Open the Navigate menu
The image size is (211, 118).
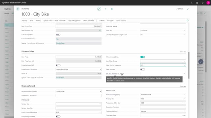(x=110, y=21)
